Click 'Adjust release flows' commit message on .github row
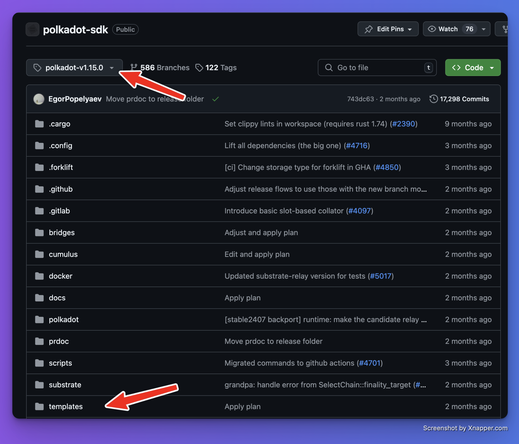Viewport: 519px width, 444px height. point(326,189)
